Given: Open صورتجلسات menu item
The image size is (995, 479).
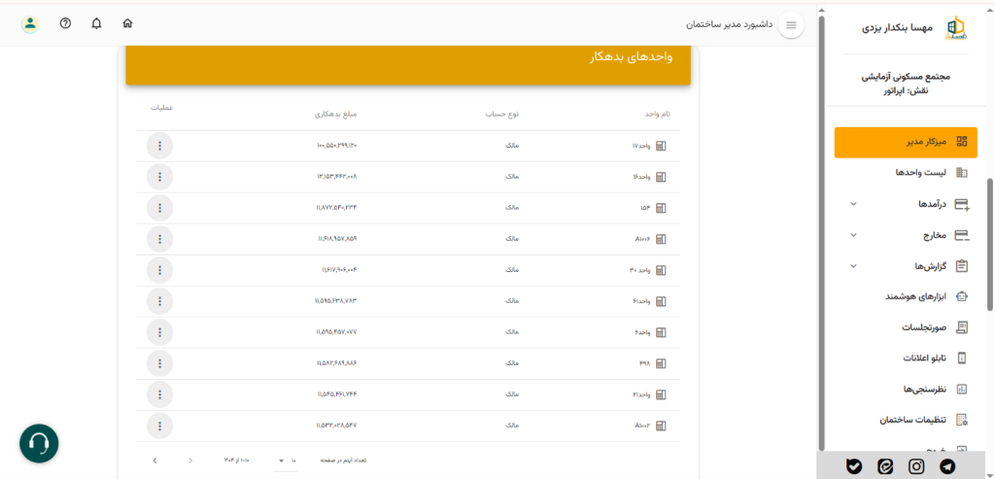Looking at the screenshot, I should (906, 327).
